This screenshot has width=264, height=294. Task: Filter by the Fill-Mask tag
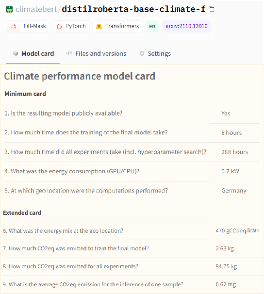28,26
